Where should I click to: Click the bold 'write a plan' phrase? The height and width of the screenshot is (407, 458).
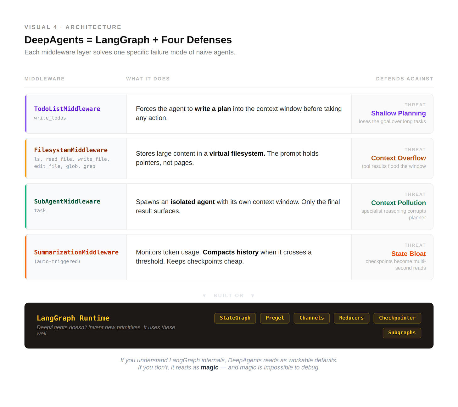coord(213,109)
